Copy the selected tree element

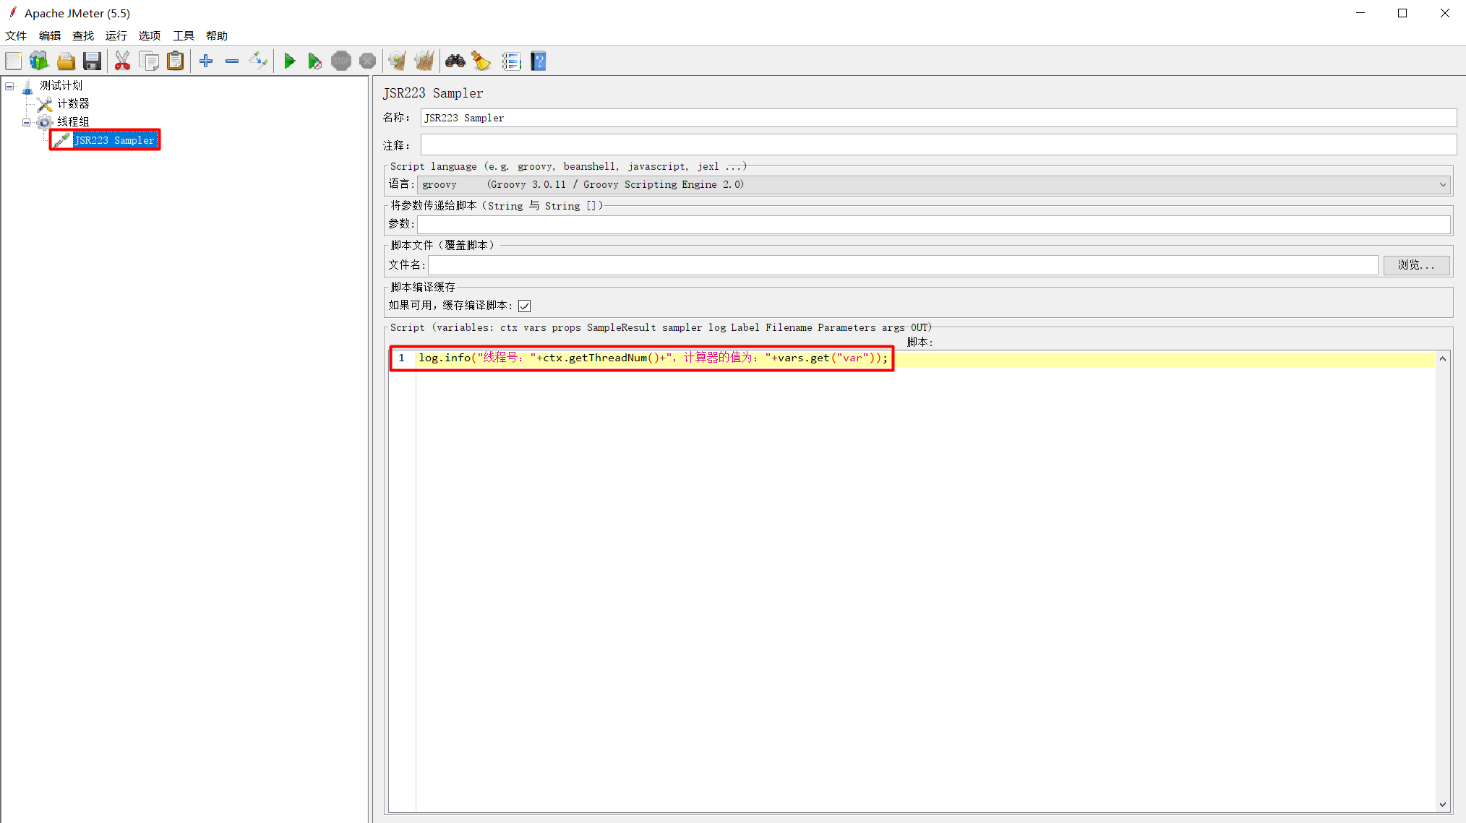click(x=149, y=61)
